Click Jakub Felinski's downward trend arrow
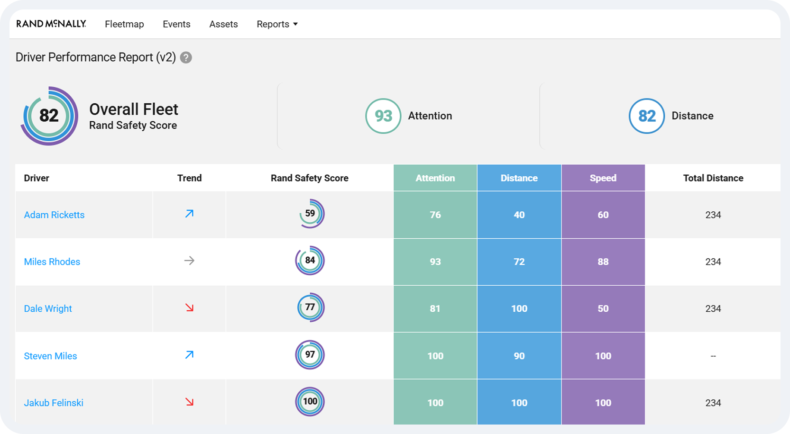 pos(189,402)
